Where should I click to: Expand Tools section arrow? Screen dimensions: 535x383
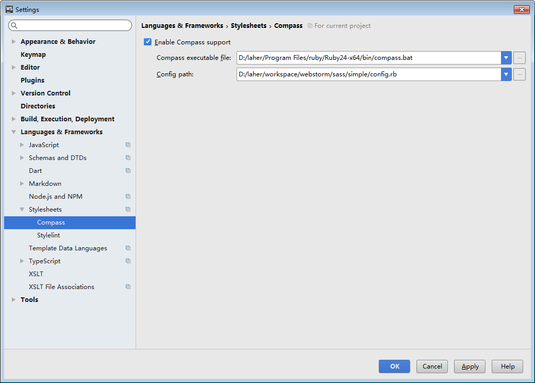pyautogui.click(x=13, y=299)
